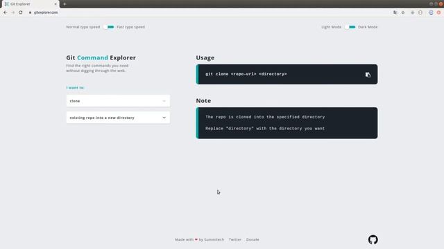
Task: Open the Twitter footer link
Action: tap(235, 239)
